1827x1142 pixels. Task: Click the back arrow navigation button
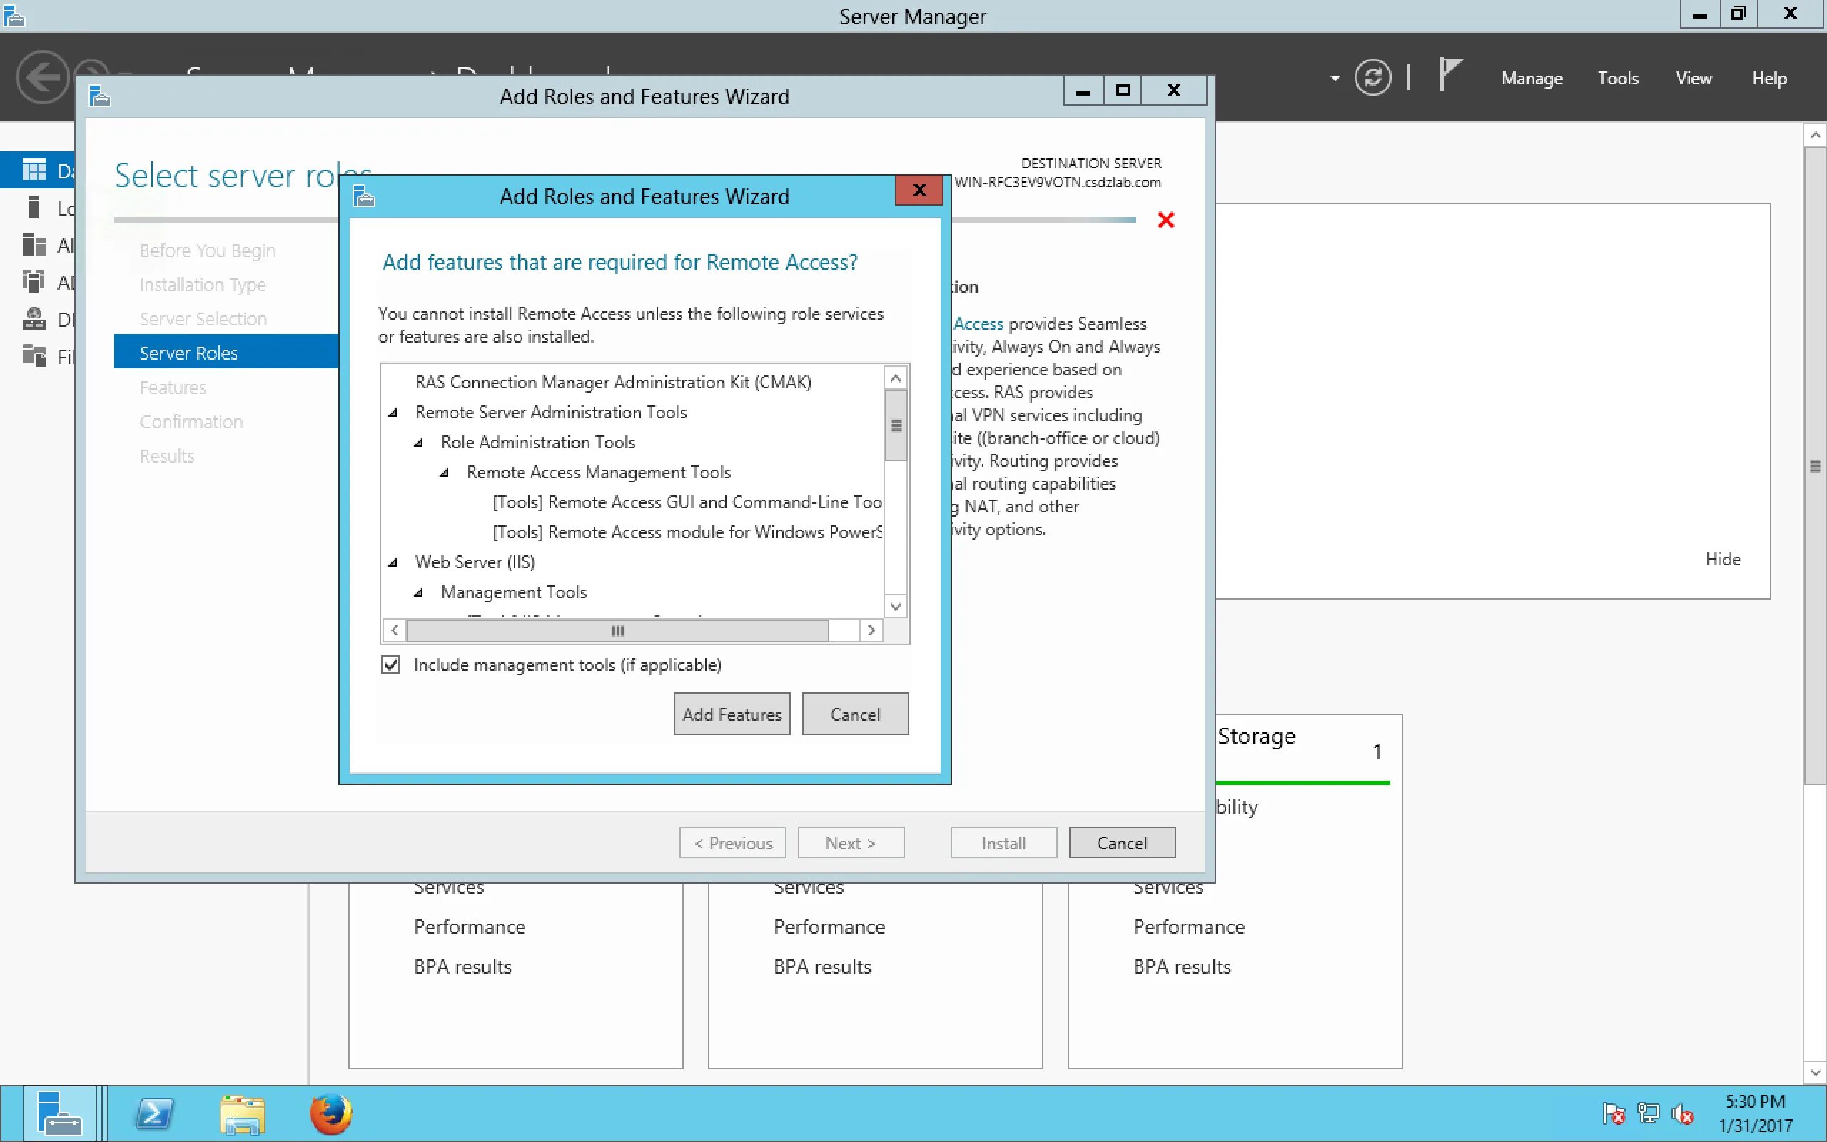point(41,77)
